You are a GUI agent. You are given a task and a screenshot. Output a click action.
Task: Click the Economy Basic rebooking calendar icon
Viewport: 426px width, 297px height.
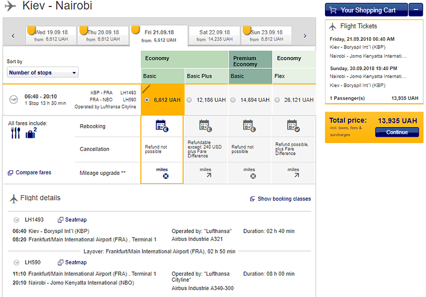162,126
